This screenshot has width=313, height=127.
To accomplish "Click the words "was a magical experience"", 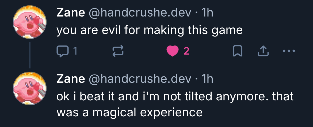I will coord(129,112).
